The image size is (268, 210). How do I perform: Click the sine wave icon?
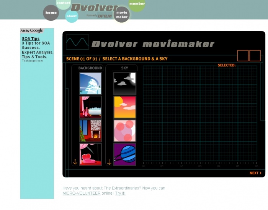pyautogui.click(x=77, y=42)
